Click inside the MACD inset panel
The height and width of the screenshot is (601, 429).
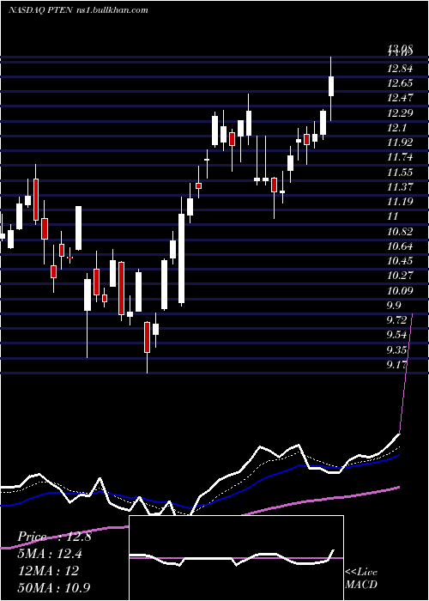(x=236, y=558)
